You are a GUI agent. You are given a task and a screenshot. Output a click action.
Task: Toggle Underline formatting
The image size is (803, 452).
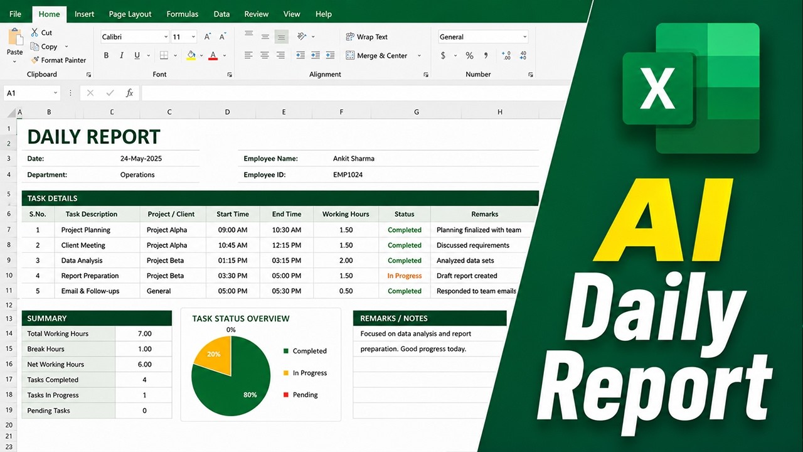click(x=137, y=55)
